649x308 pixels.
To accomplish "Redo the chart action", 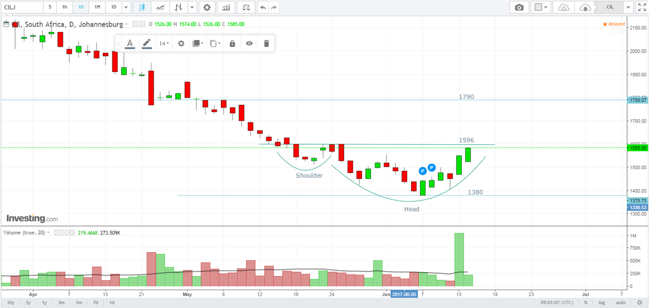I will tap(275, 8).
